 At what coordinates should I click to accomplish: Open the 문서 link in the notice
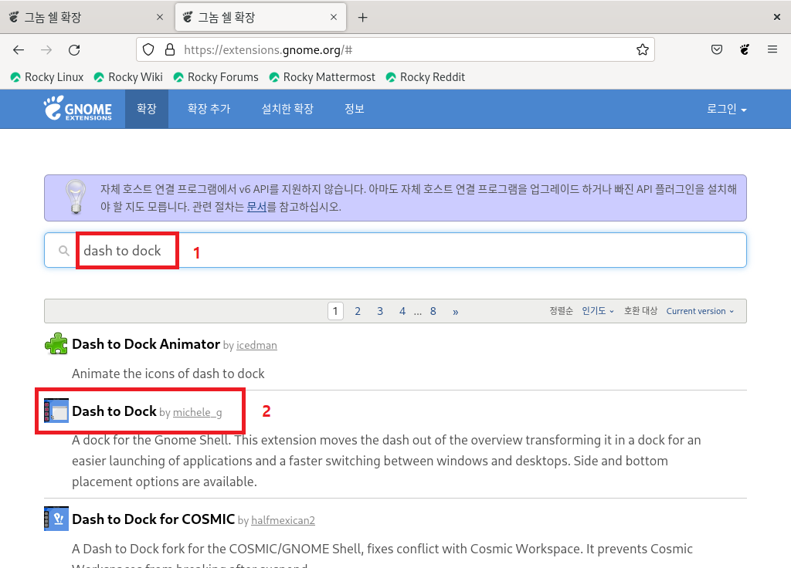(256, 207)
